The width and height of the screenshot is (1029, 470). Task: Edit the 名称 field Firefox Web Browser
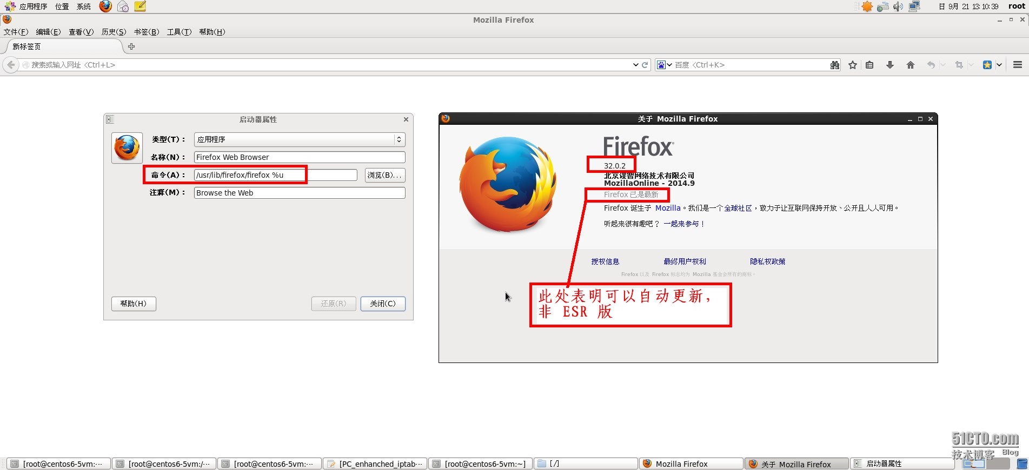click(300, 157)
